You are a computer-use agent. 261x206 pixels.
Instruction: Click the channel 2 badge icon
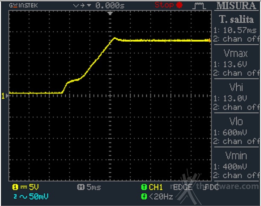15,197
